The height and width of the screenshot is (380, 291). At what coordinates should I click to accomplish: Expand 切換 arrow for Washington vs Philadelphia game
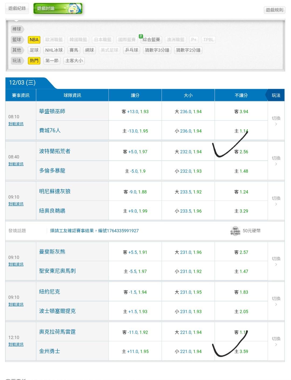[x=276, y=121]
